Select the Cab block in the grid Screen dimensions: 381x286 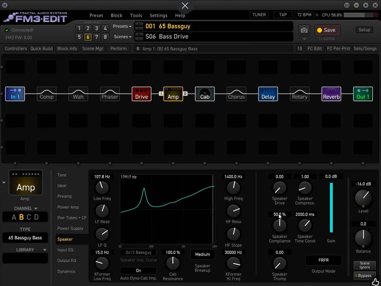[205, 94]
